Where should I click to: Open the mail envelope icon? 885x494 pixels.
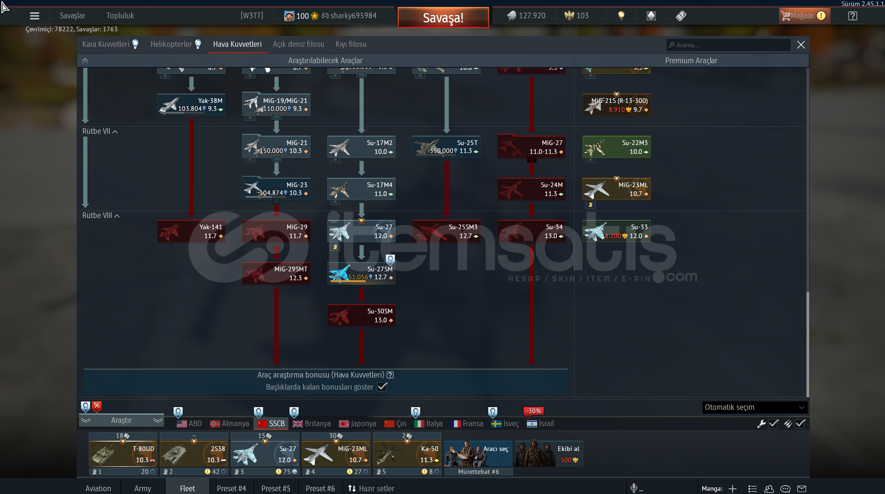pos(802,488)
